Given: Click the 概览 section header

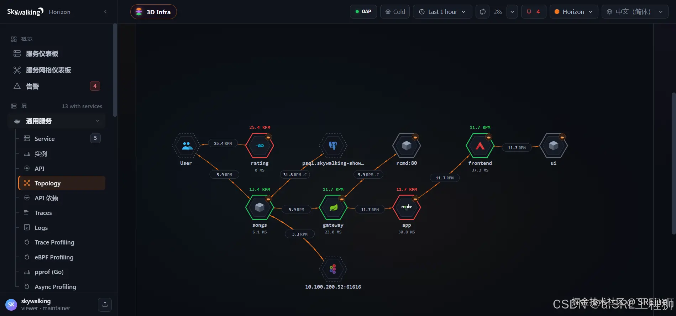Looking at the screenshot, I should coord(27,39).
